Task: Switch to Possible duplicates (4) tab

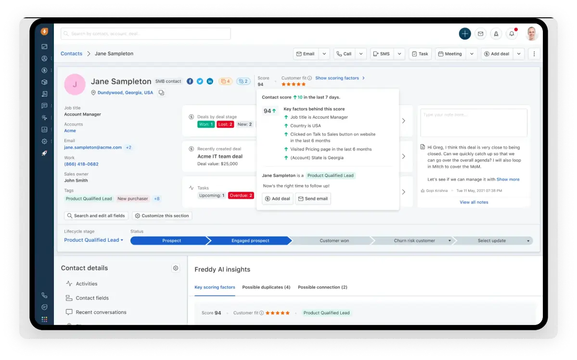Action: point(266,287)
